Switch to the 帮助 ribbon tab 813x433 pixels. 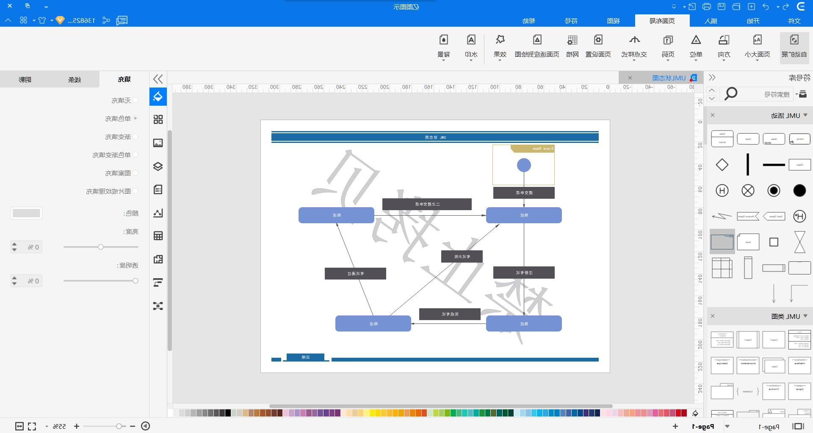pyautogui.click(x=529, y=21)
